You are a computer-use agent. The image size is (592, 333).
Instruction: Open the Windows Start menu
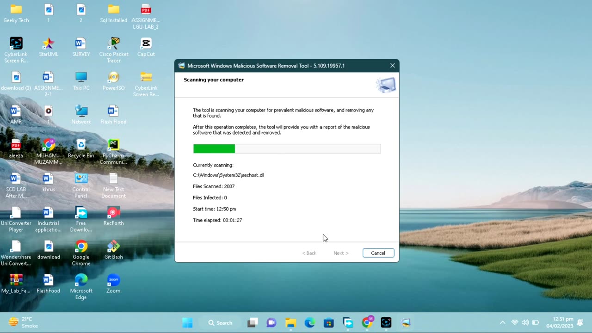[187, 323]
